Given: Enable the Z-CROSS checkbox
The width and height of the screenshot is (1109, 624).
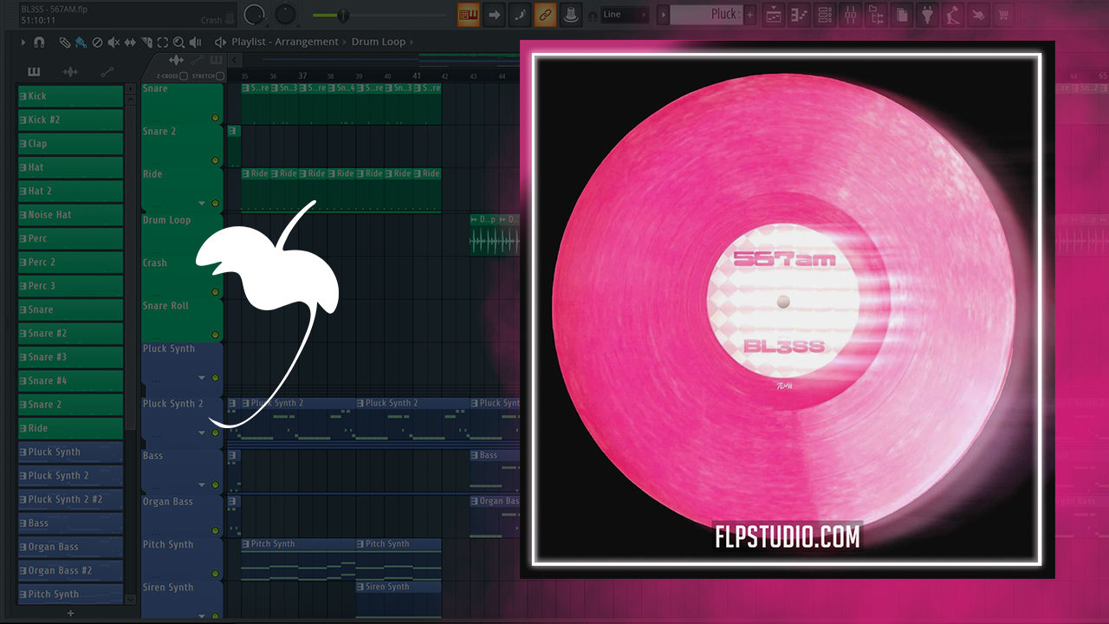Looking at the screenshot, I should click(x=184, y=76).
